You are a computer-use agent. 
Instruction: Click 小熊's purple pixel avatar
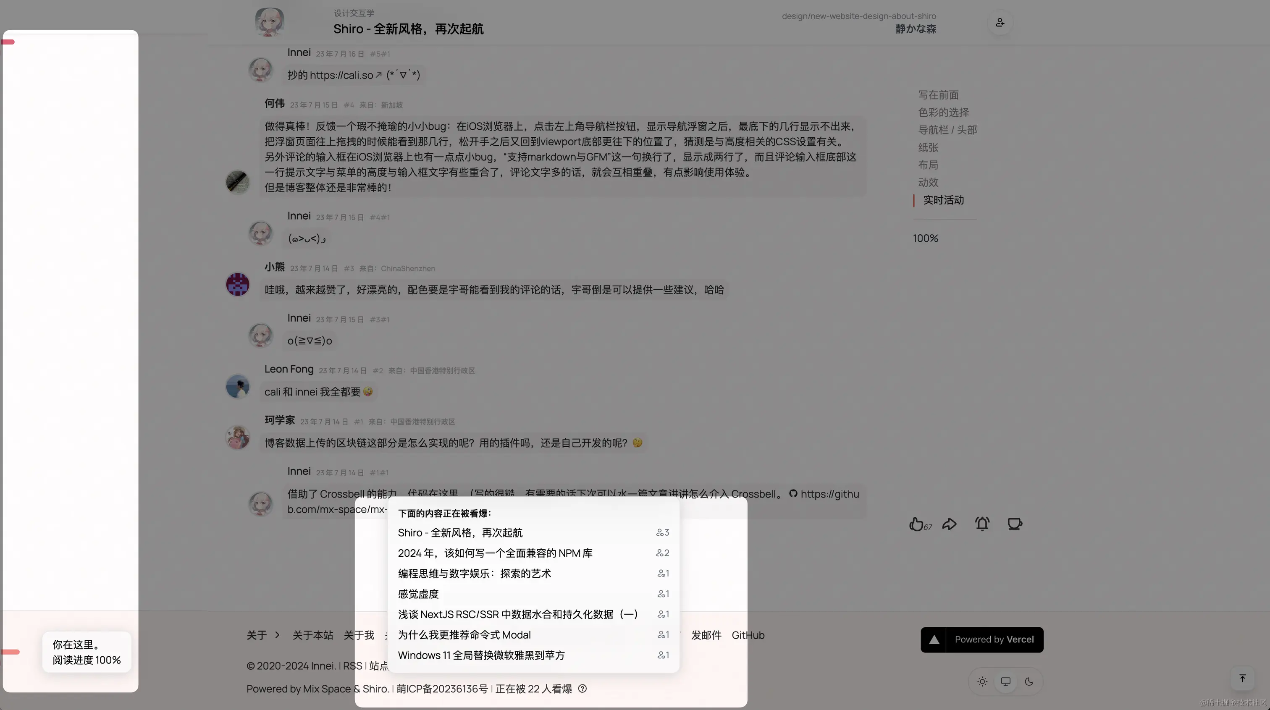click(x=238, y=285)
